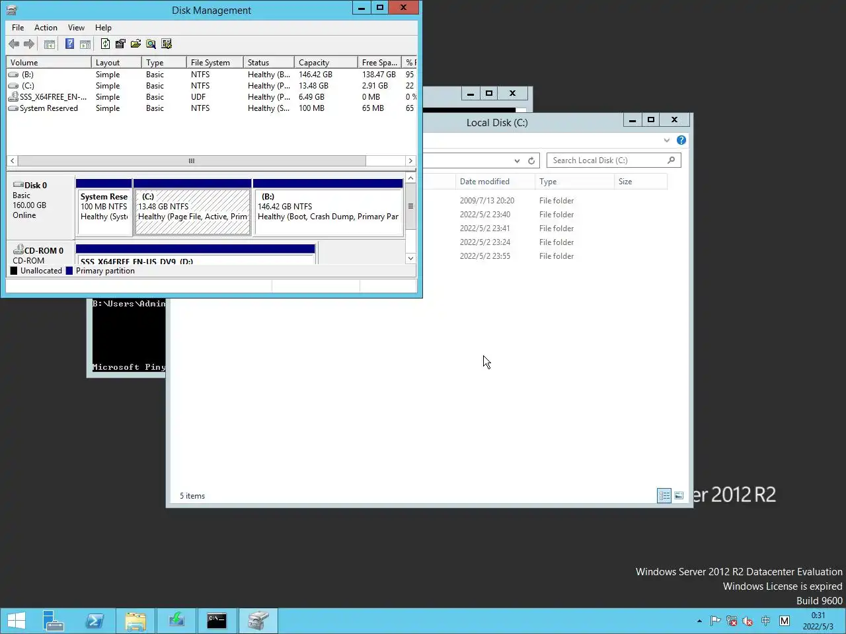846x634 pixels.
Task: Open the View menu
Action: click(x=76, y=28)
